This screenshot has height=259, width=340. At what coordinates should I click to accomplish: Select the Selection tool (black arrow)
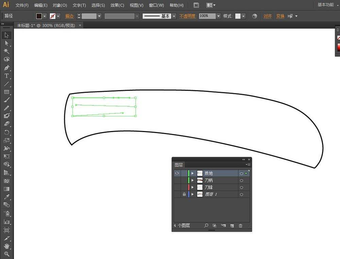pos(6,35)
